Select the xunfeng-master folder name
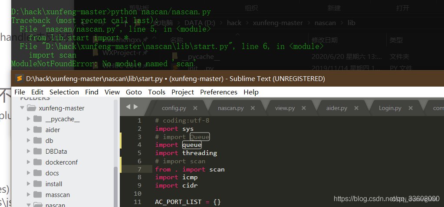 tap(62, 108)
